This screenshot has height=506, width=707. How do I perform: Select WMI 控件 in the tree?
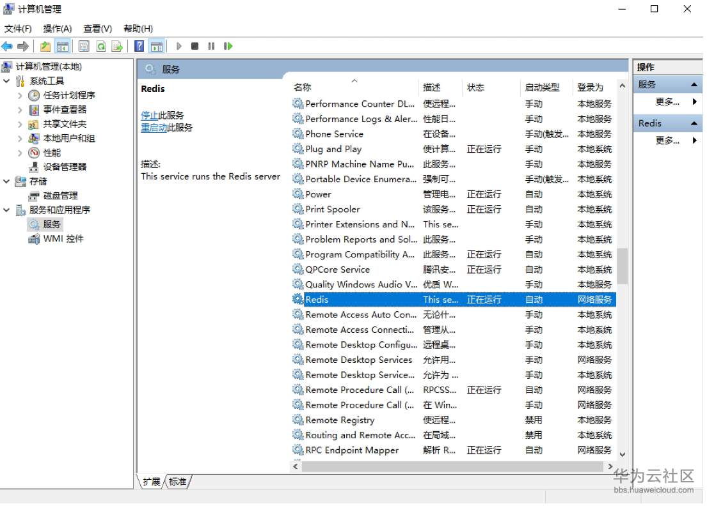[x=63, y=238]
